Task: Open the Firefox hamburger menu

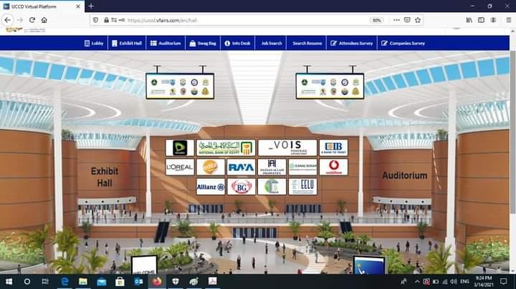Action: (x=505, y=19)
